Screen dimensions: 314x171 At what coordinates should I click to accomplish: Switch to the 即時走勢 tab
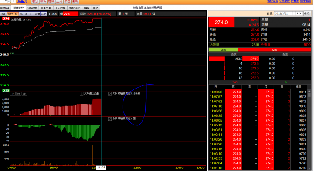(18, 8)
